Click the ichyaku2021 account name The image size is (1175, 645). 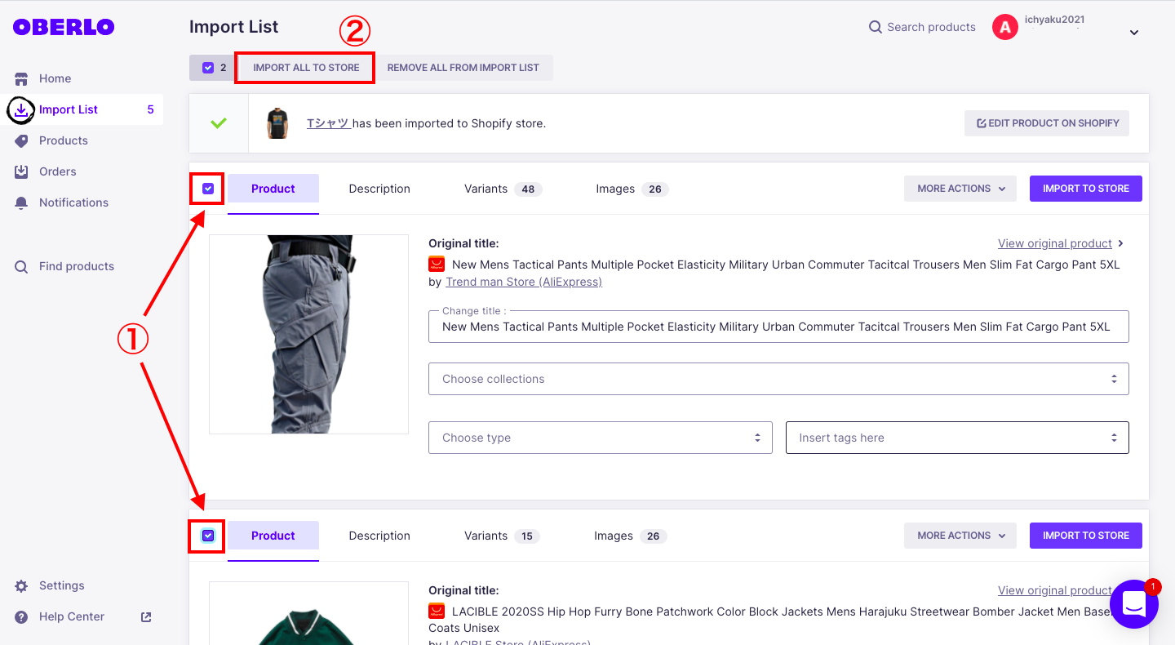1054,20
